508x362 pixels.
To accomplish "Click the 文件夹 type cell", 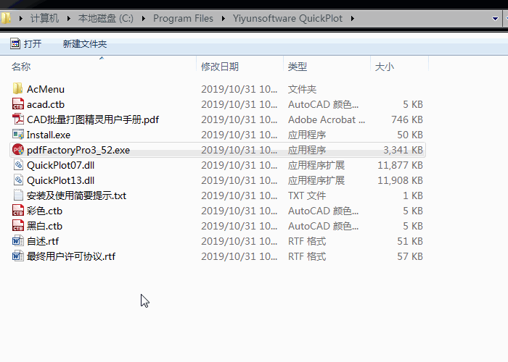I will tap(302, 89).
